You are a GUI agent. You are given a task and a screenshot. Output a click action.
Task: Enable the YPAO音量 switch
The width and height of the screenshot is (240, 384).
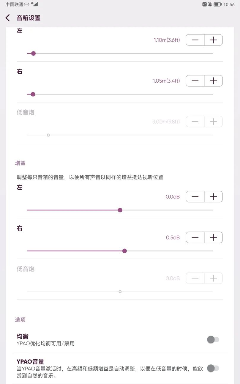coord(213,368)
